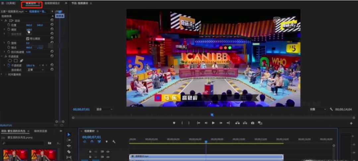358x161 pixels.
Task: Add a marker in Program monitor
Action: (174, 123)
